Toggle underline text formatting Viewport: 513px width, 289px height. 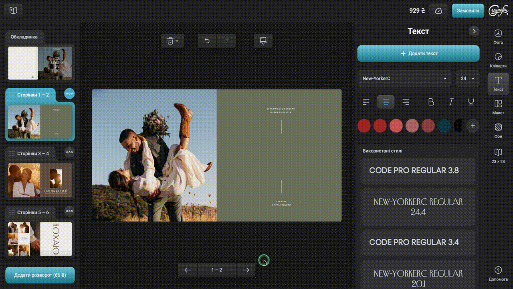(471, 102)
